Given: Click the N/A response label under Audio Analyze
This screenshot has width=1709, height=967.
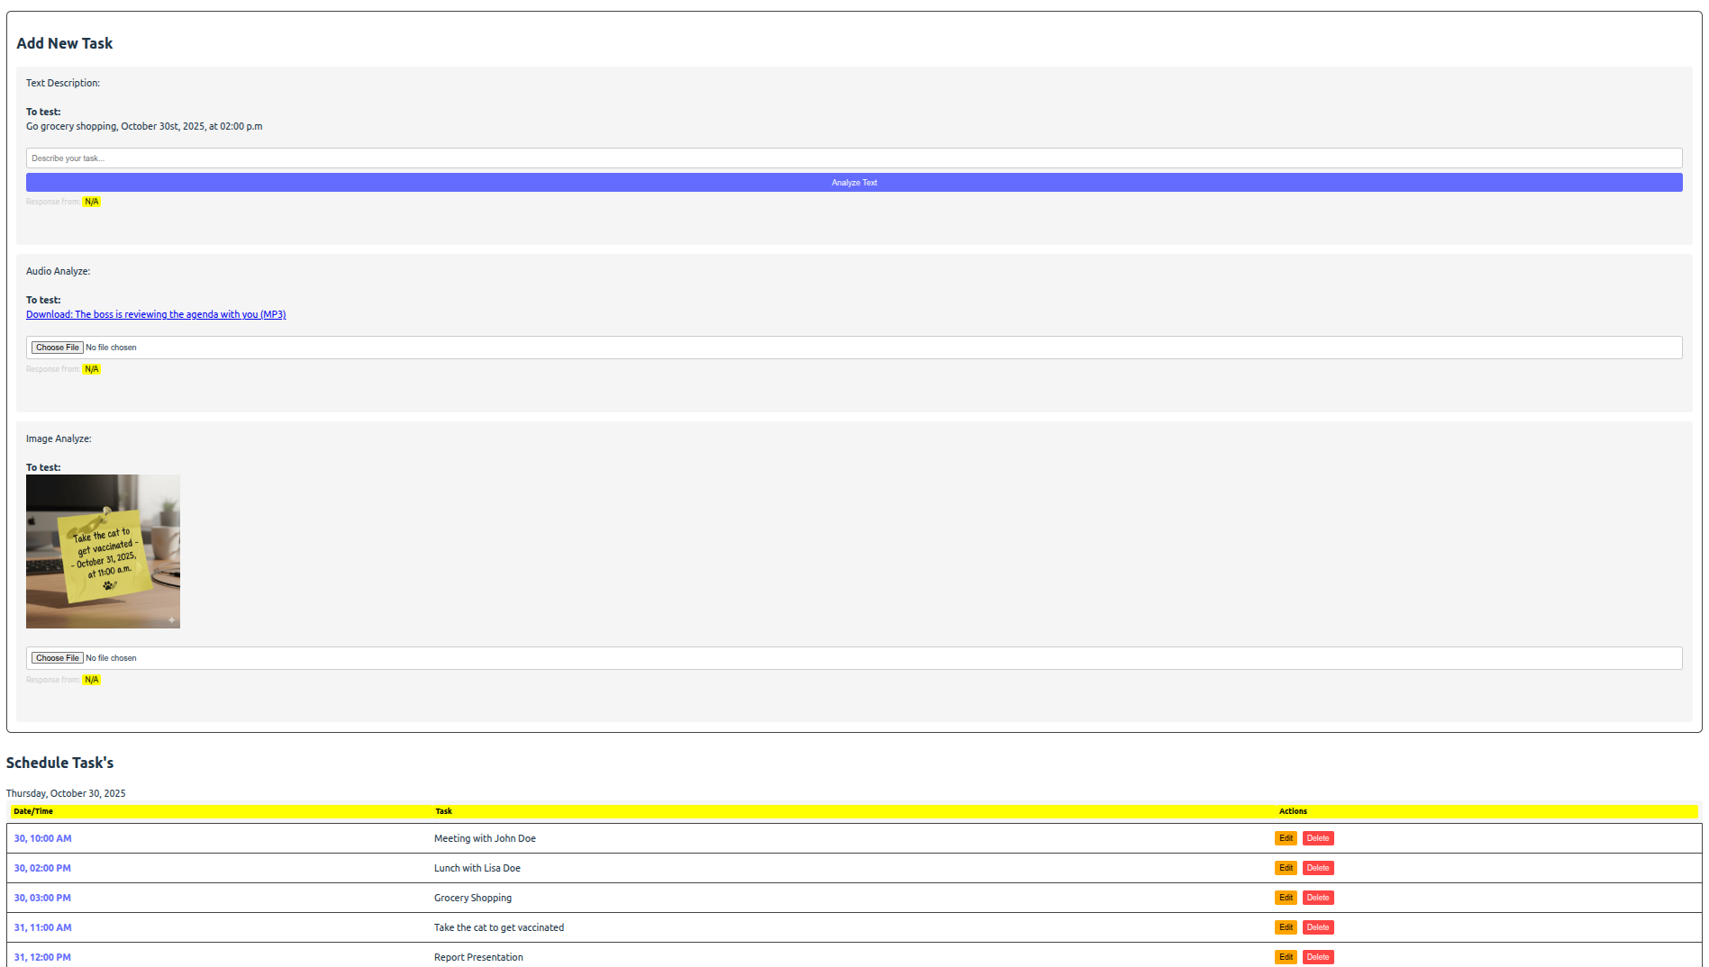Looking at the screenshot, I should (91, 368).
